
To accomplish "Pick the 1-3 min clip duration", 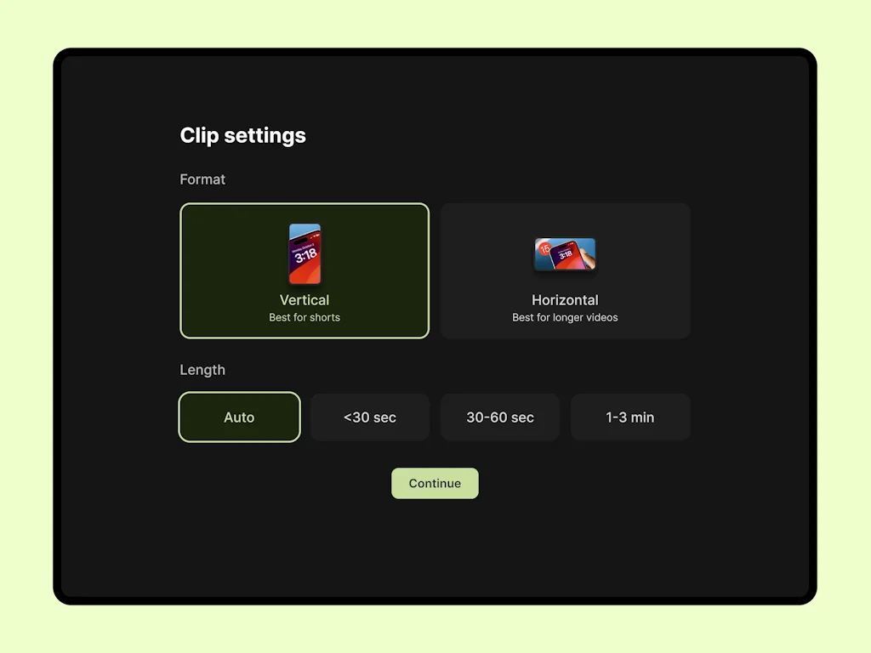I will pos(630,417).
